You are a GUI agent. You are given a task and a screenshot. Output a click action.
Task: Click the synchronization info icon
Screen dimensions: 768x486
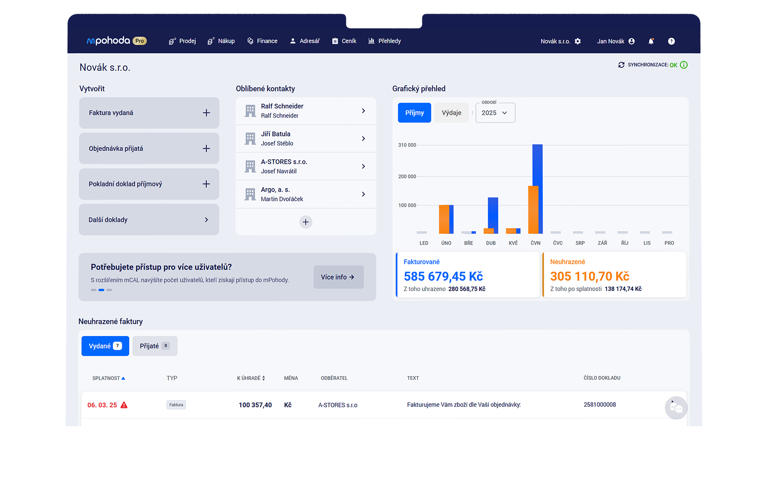click(x=684, y=65)
